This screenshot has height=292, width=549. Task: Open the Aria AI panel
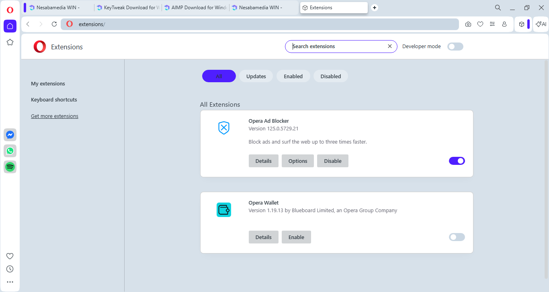click(541, 24)
